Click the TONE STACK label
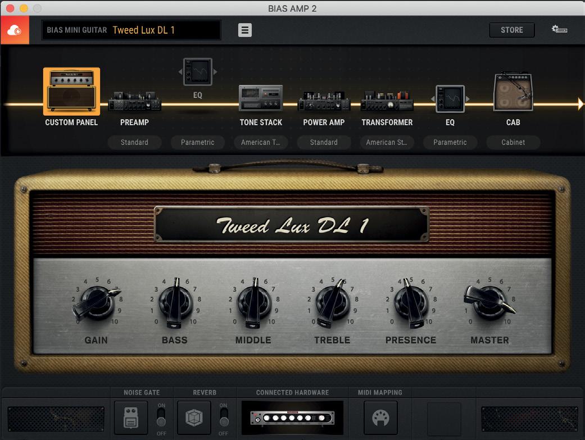The width and height of the screenshot is (585, 440). tap(261, 123)
